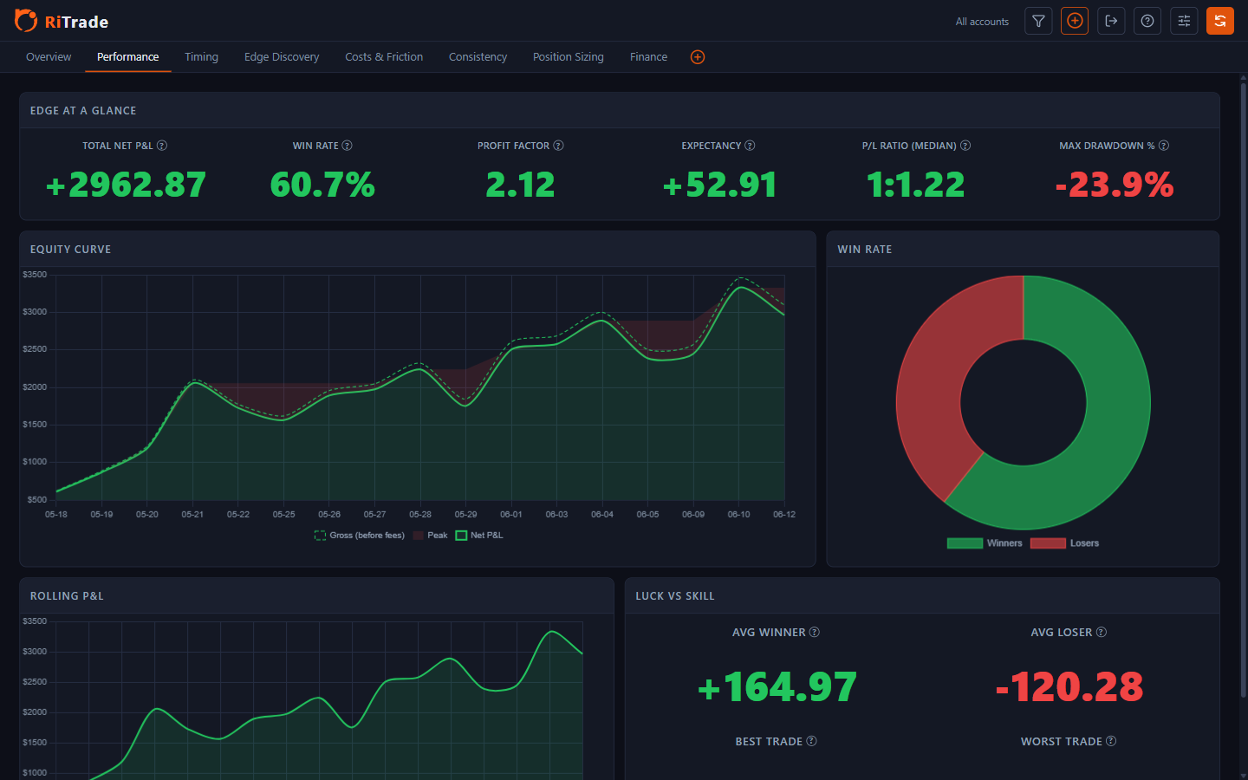Open the Costs & Friction tab
This screenshot has width=1248, height=780.
pyautogui.click(x=384, y=57)
